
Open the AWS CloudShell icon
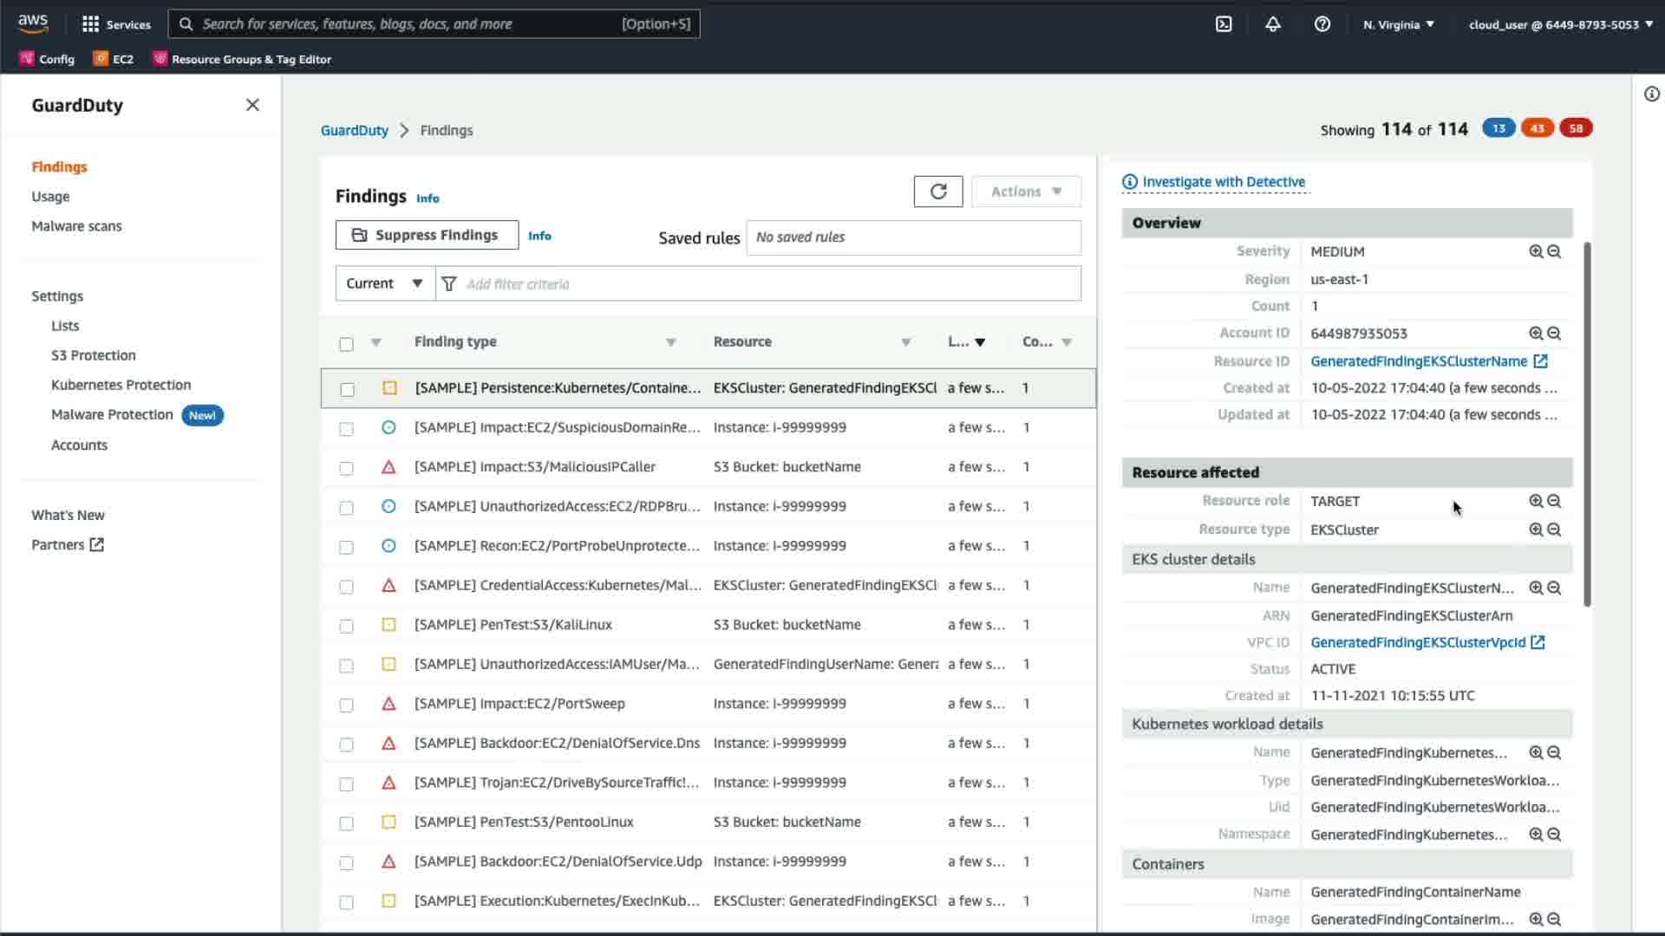1224,24
